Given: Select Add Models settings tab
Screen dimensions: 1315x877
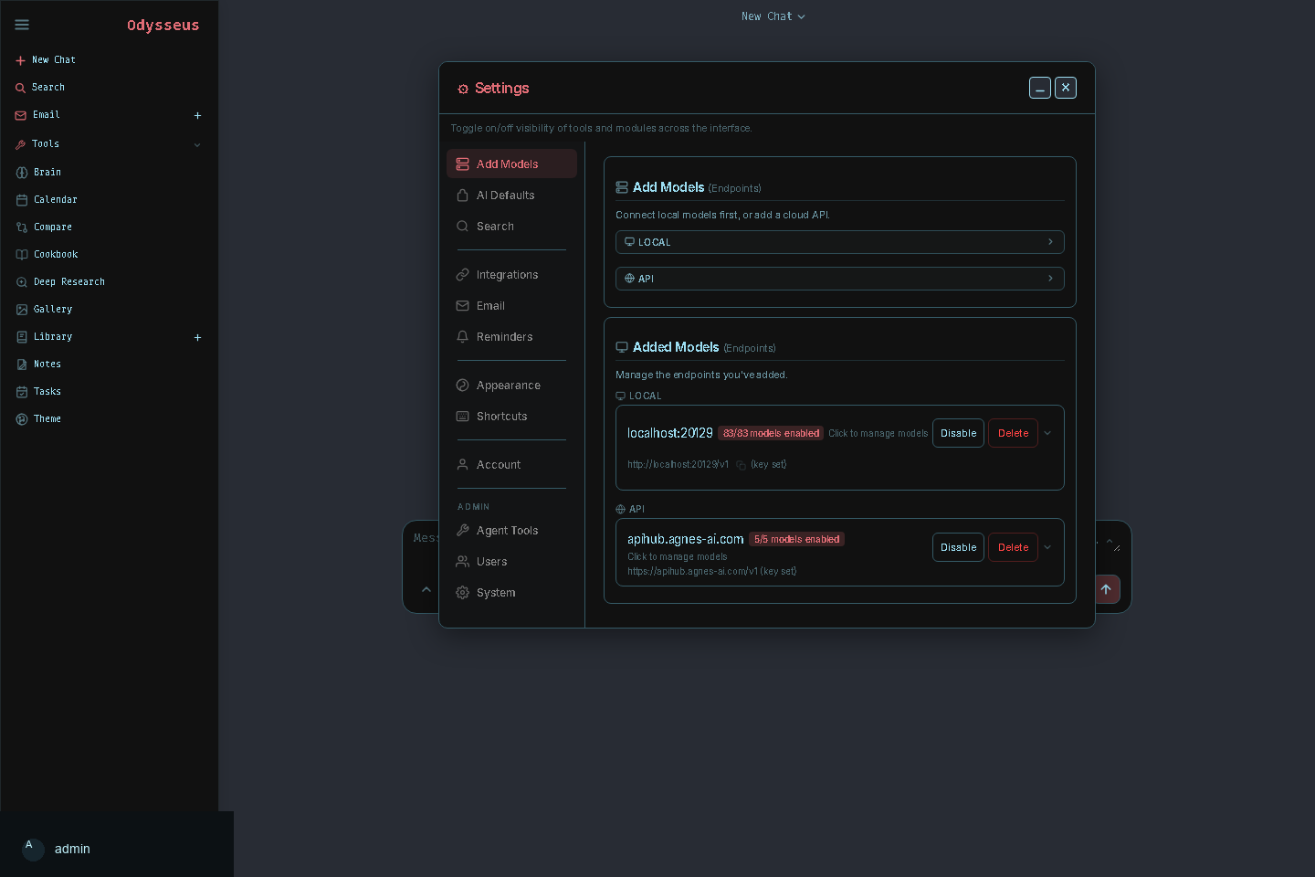Looking at the screenshot, I should [511, 164].
